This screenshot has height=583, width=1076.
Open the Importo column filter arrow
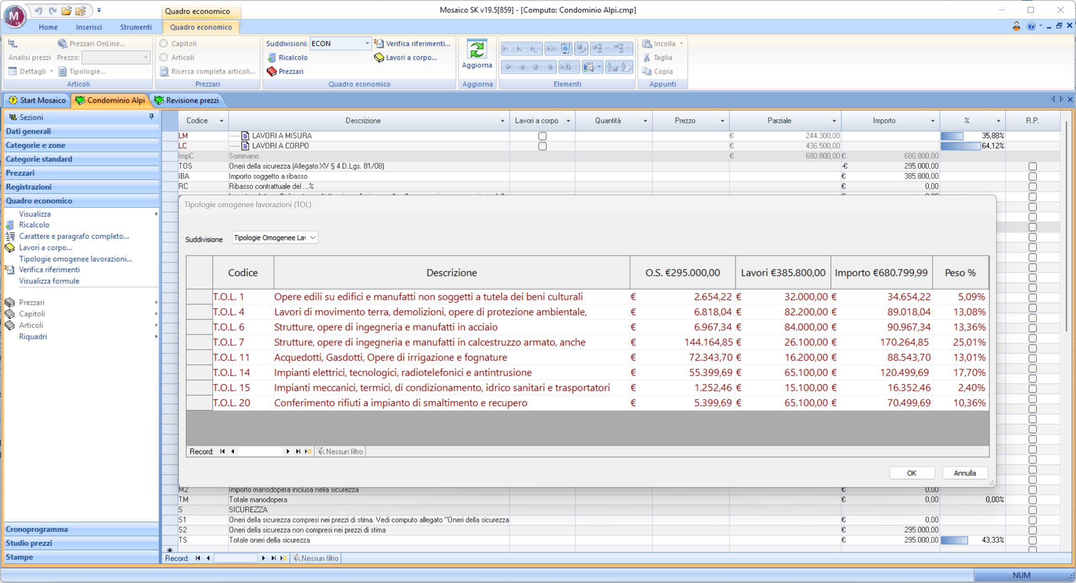932,121
